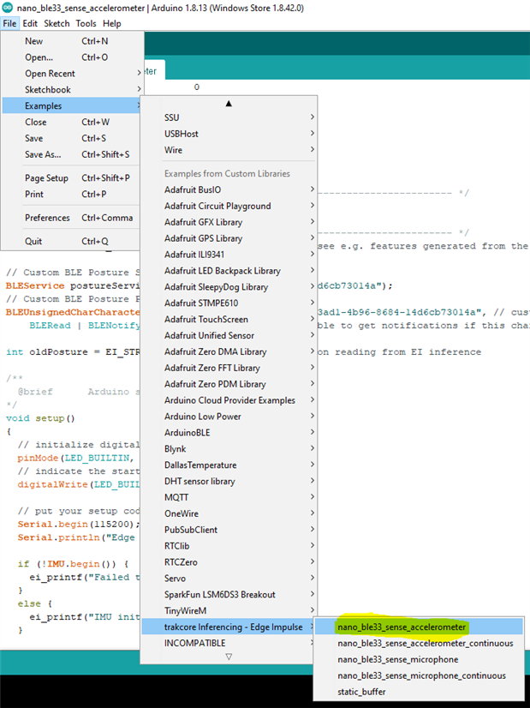
Task: Open TinyWireM examples
Action: coord(229,611)
